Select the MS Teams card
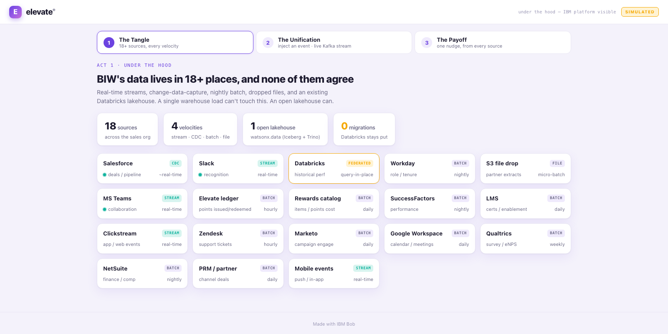The height and width of the screenshot is (334, 668). point(142,203)
